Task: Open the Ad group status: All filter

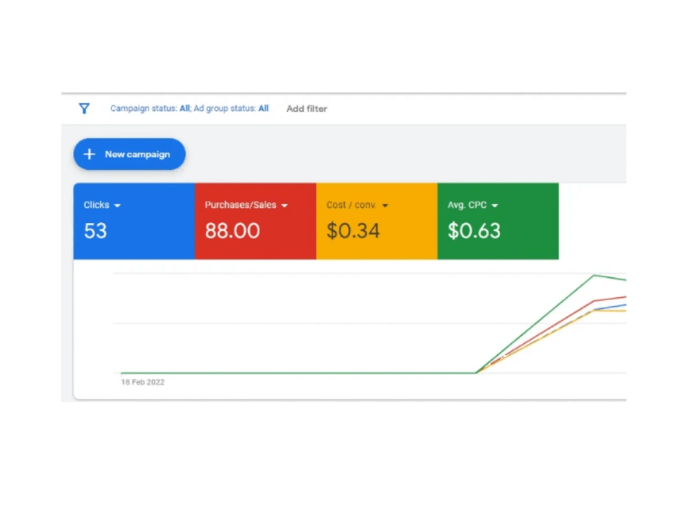Action: (x=230, y=109)
